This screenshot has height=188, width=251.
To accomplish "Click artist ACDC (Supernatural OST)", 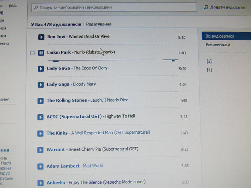I will coord(74,116).
